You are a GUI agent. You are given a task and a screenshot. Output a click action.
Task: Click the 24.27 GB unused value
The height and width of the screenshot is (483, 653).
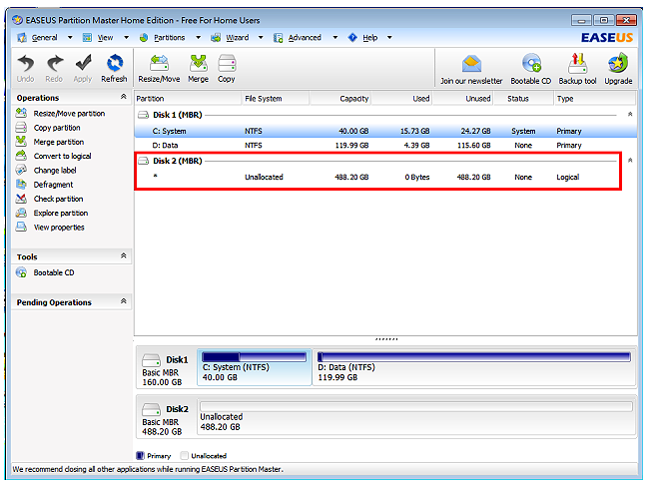(475, 131)
